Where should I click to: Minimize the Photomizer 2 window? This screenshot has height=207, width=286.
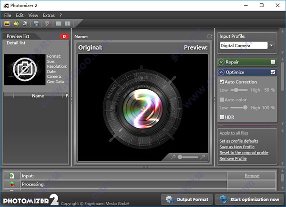[246, 5]
